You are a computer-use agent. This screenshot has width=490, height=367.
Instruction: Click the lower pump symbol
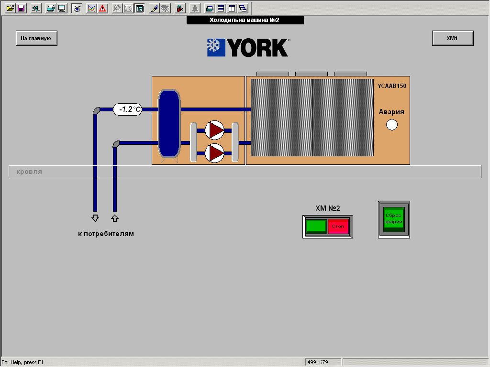point(215,153)
